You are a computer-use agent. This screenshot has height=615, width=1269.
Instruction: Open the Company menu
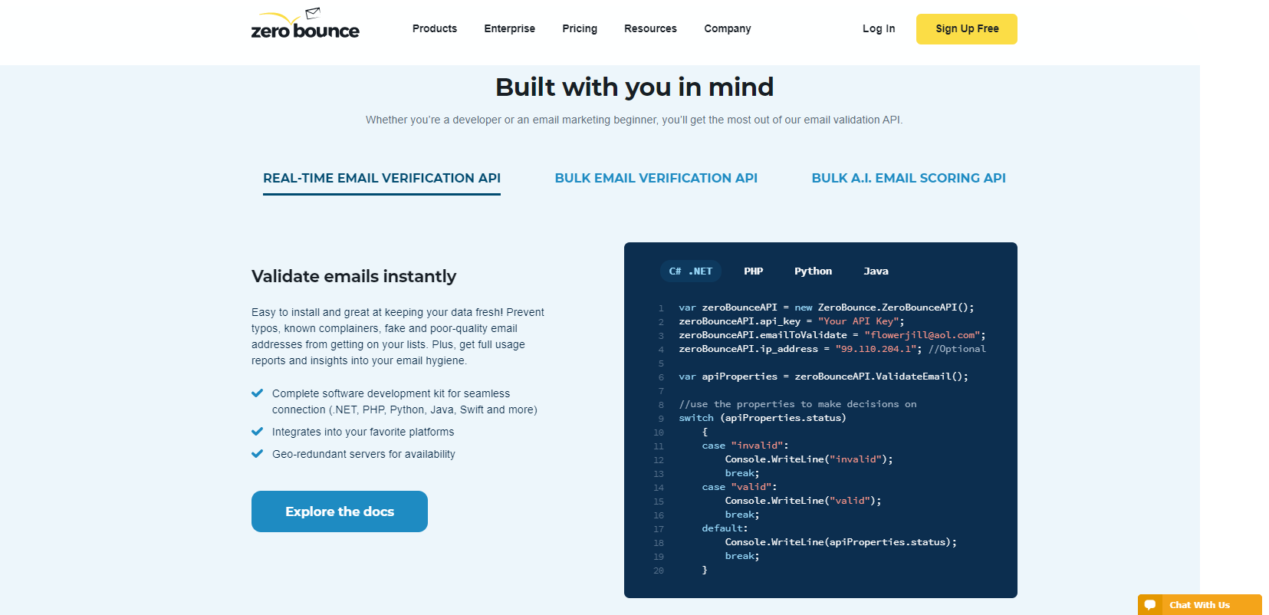click(x=727, y=28)
